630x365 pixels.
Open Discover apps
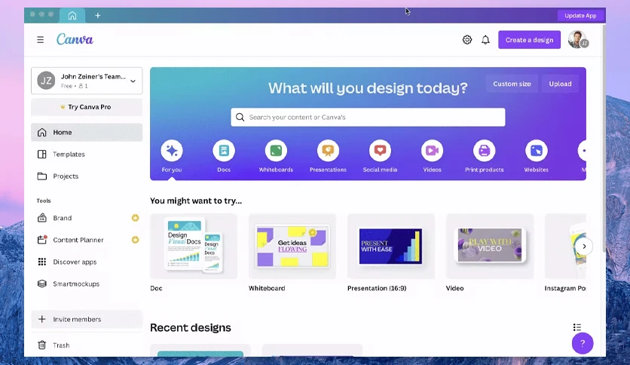click(87, 262)
